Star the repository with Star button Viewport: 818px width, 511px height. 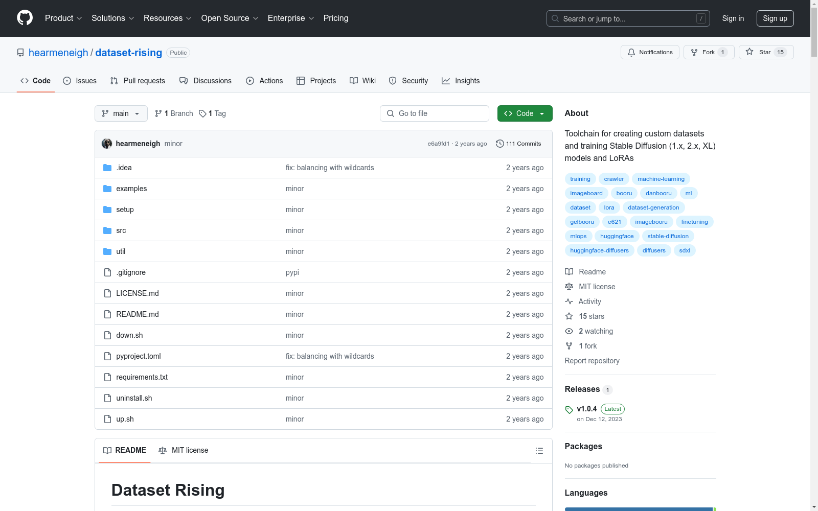tap(766, 52)
